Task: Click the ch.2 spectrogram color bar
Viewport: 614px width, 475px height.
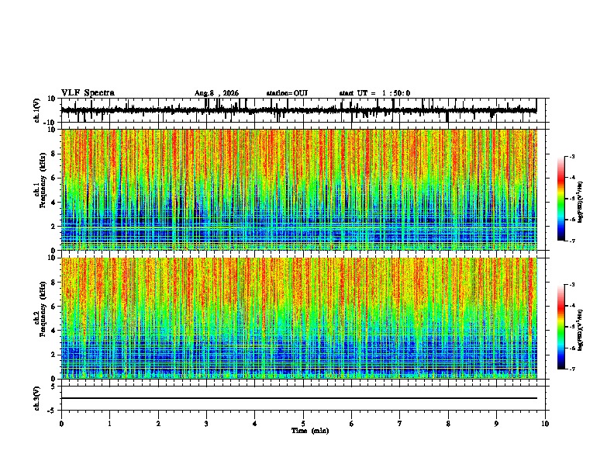Action: pyautogui.click(x=561, y=327)
